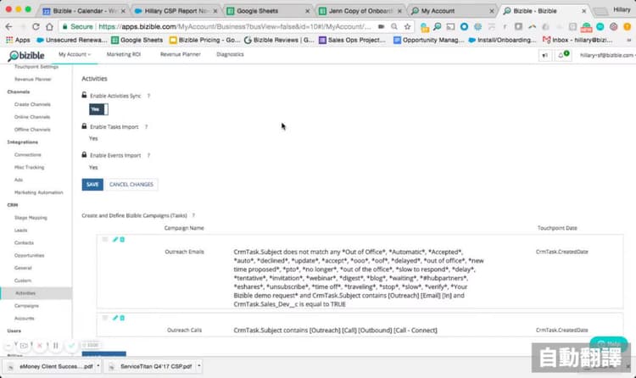Image resolution: width=636 pixels, height=378 pixels.
Task: Click the lock icon beside Enable Activities Sync
Action: coord(84,95)
